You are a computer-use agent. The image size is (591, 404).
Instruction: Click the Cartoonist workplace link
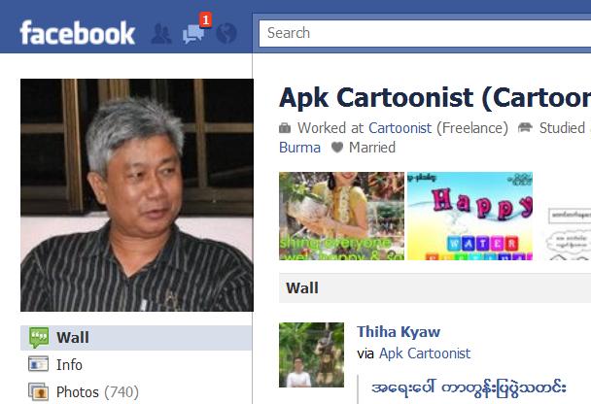click(x=400, y=128)
